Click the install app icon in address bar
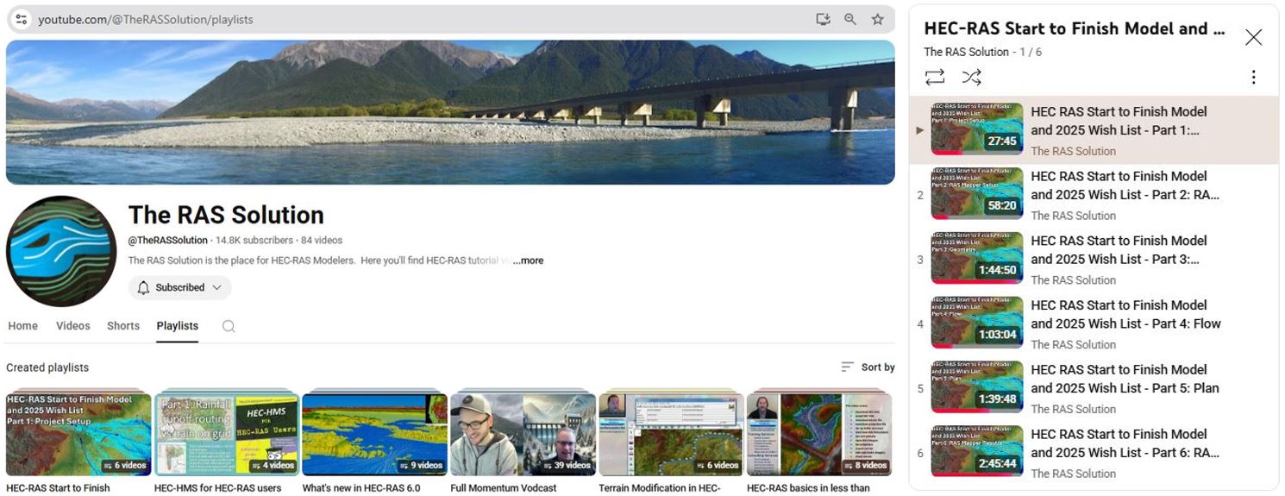The image size is (1285, 496). pyautogui.click(x=823, y=19)
